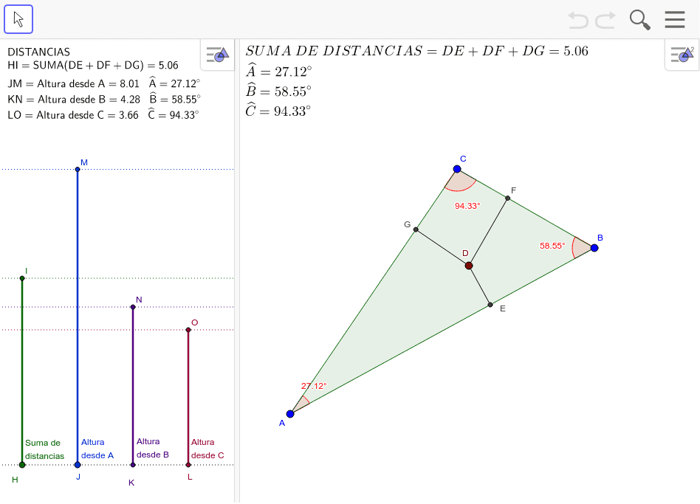Viewport: 700px width, 504px height.
Task: Select red point L at baseline
Action: click(x=188, y=465)
